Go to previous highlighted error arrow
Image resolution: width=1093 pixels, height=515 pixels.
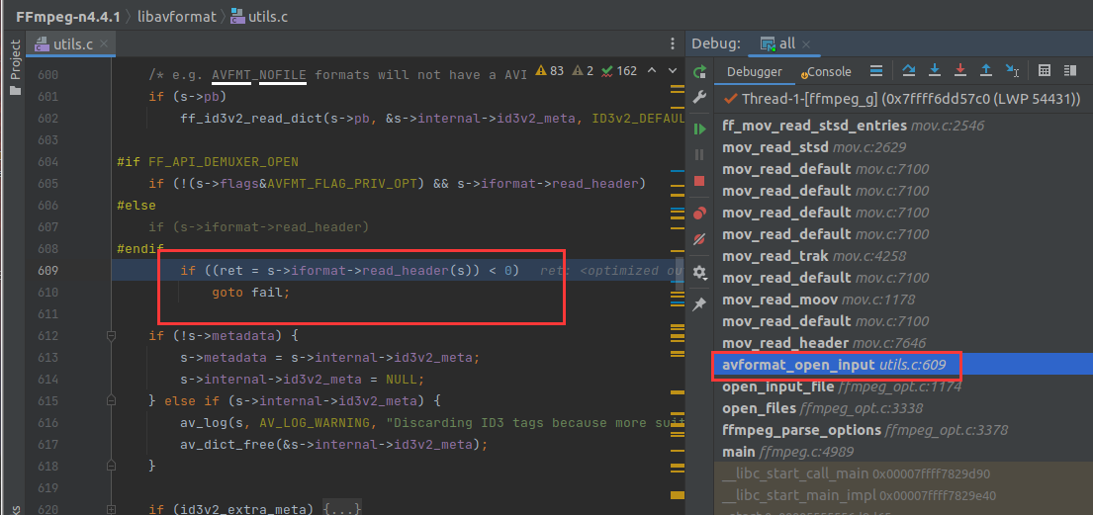coord(652,70)
